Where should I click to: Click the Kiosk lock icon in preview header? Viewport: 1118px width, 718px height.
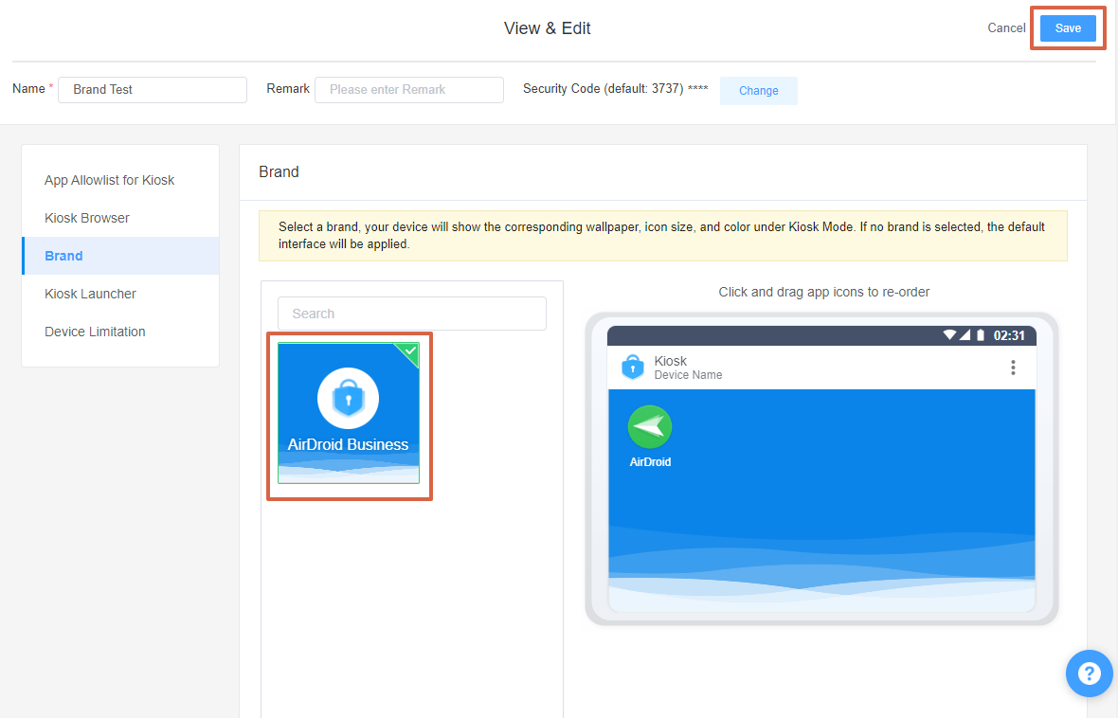(633, 368)
